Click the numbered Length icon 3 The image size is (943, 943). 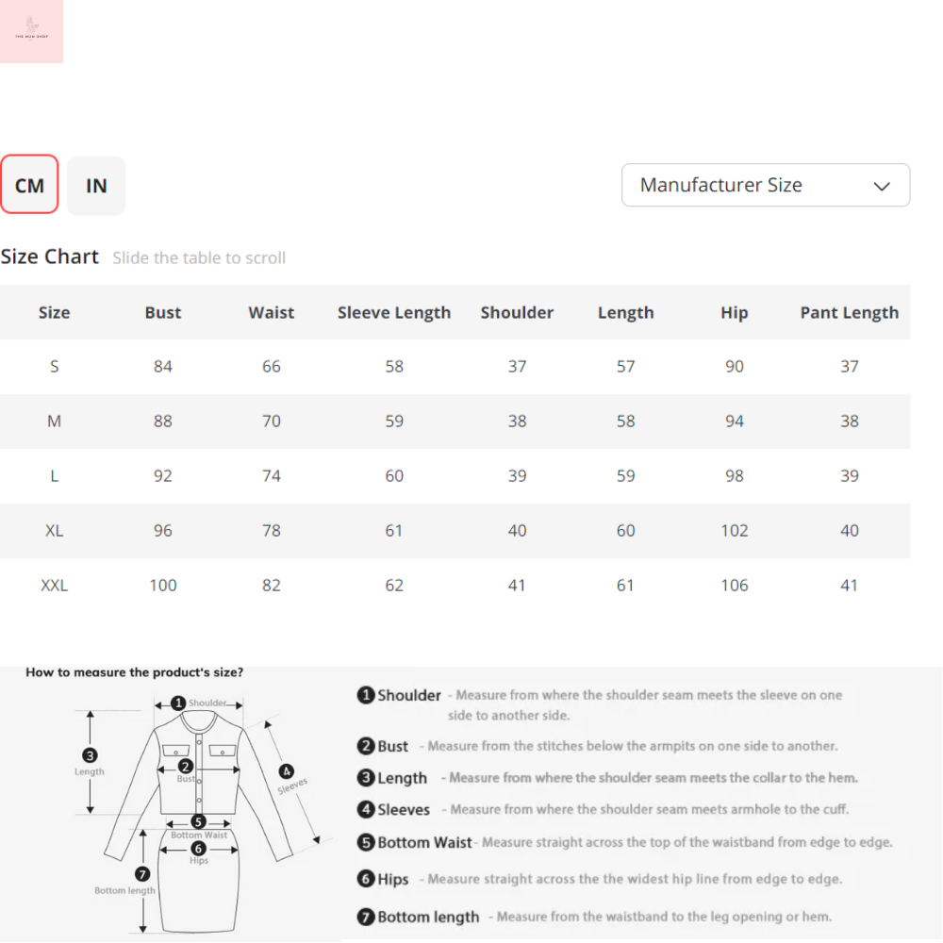366,778
